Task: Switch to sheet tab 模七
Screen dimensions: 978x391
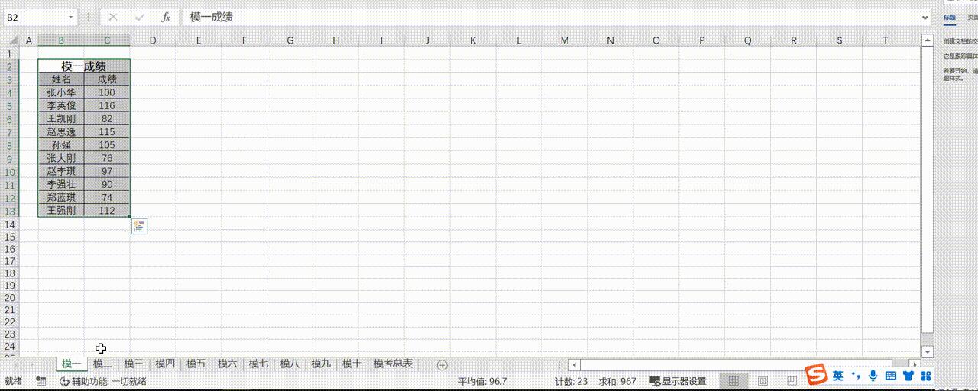Action: (x=258, y=364)
